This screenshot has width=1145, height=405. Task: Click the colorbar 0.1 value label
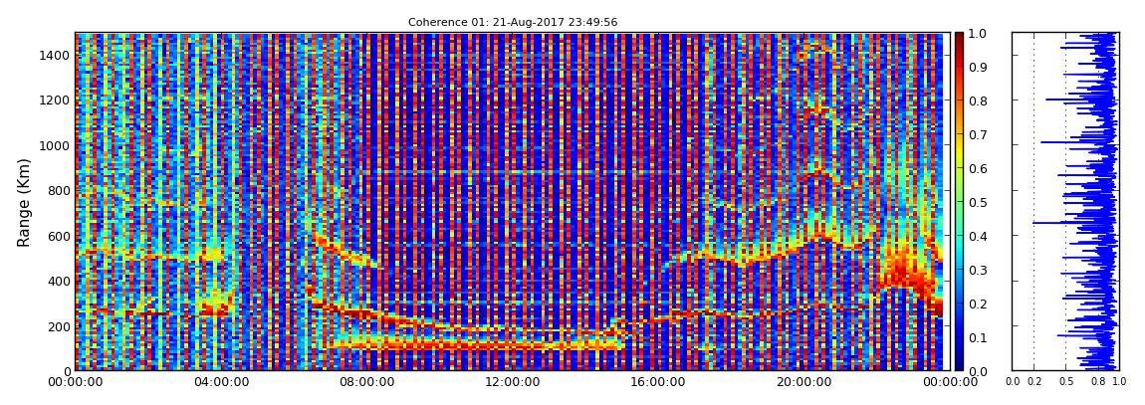point(977,338)
